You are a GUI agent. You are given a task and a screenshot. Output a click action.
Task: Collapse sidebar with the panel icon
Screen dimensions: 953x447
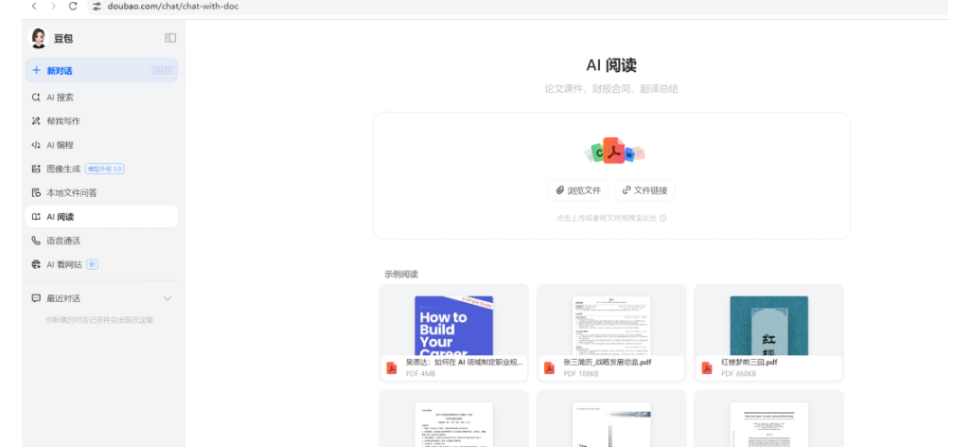(x=170, y=38)
